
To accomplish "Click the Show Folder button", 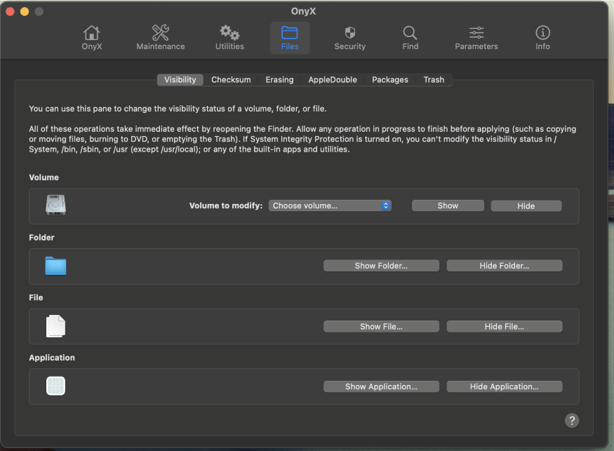I will pos(381,265).
